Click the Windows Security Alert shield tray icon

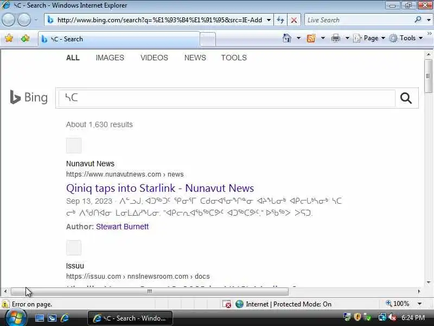pos(358,317)
